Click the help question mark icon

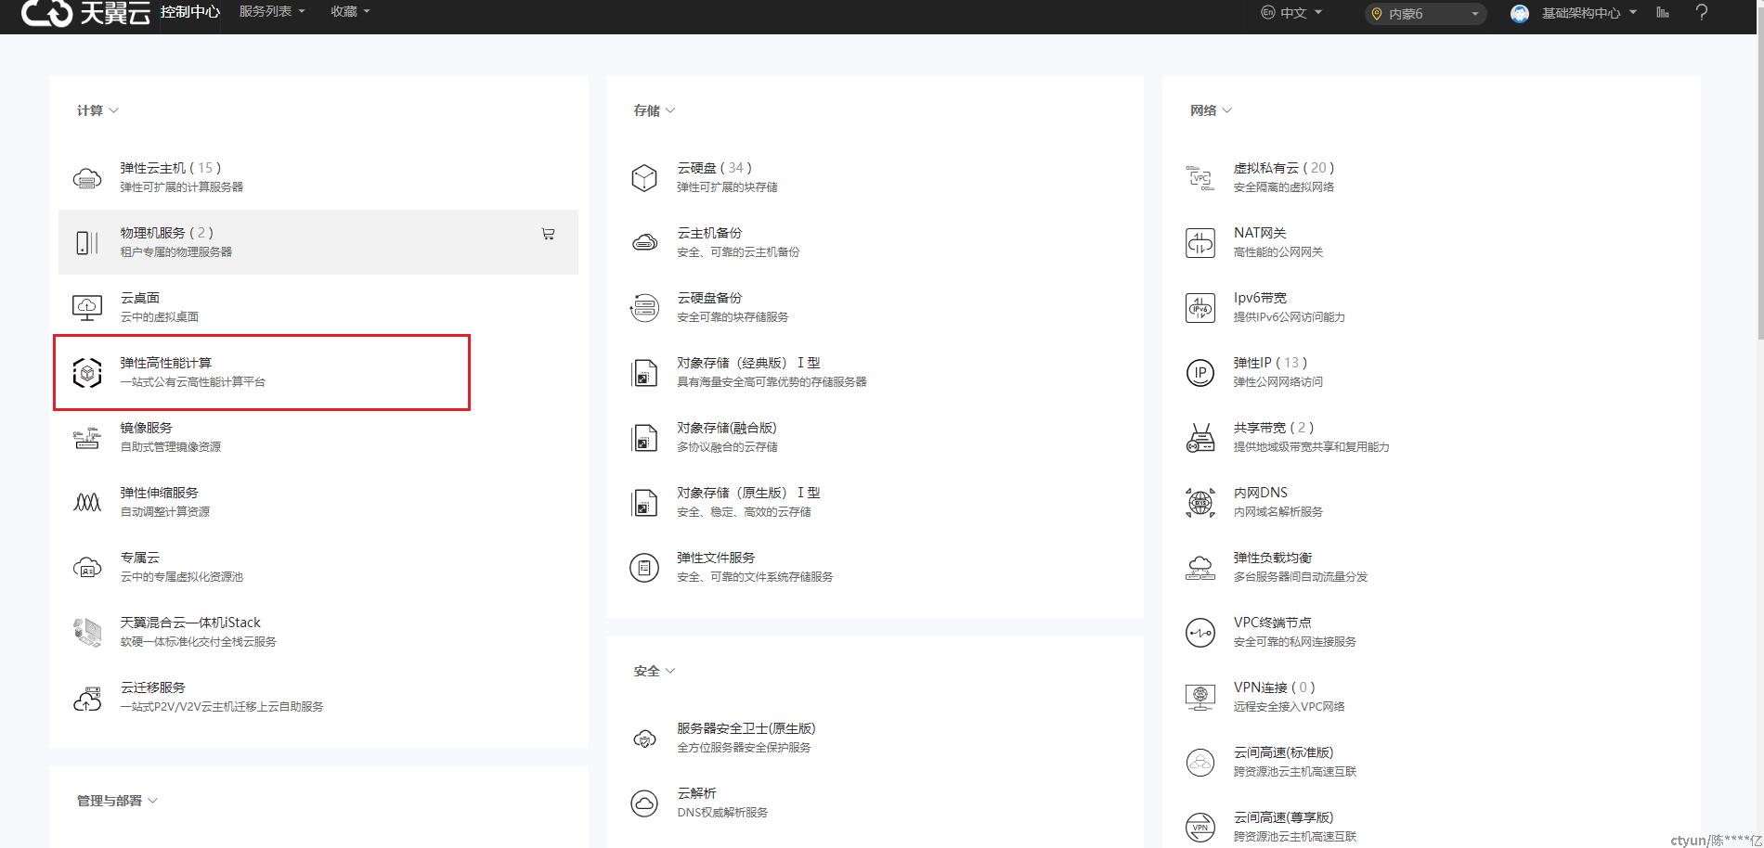click(x=1701, y=12)
